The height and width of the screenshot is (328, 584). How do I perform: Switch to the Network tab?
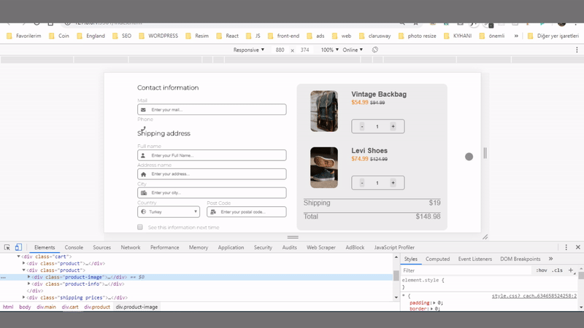pyautogui.click(x=131, y=247)
